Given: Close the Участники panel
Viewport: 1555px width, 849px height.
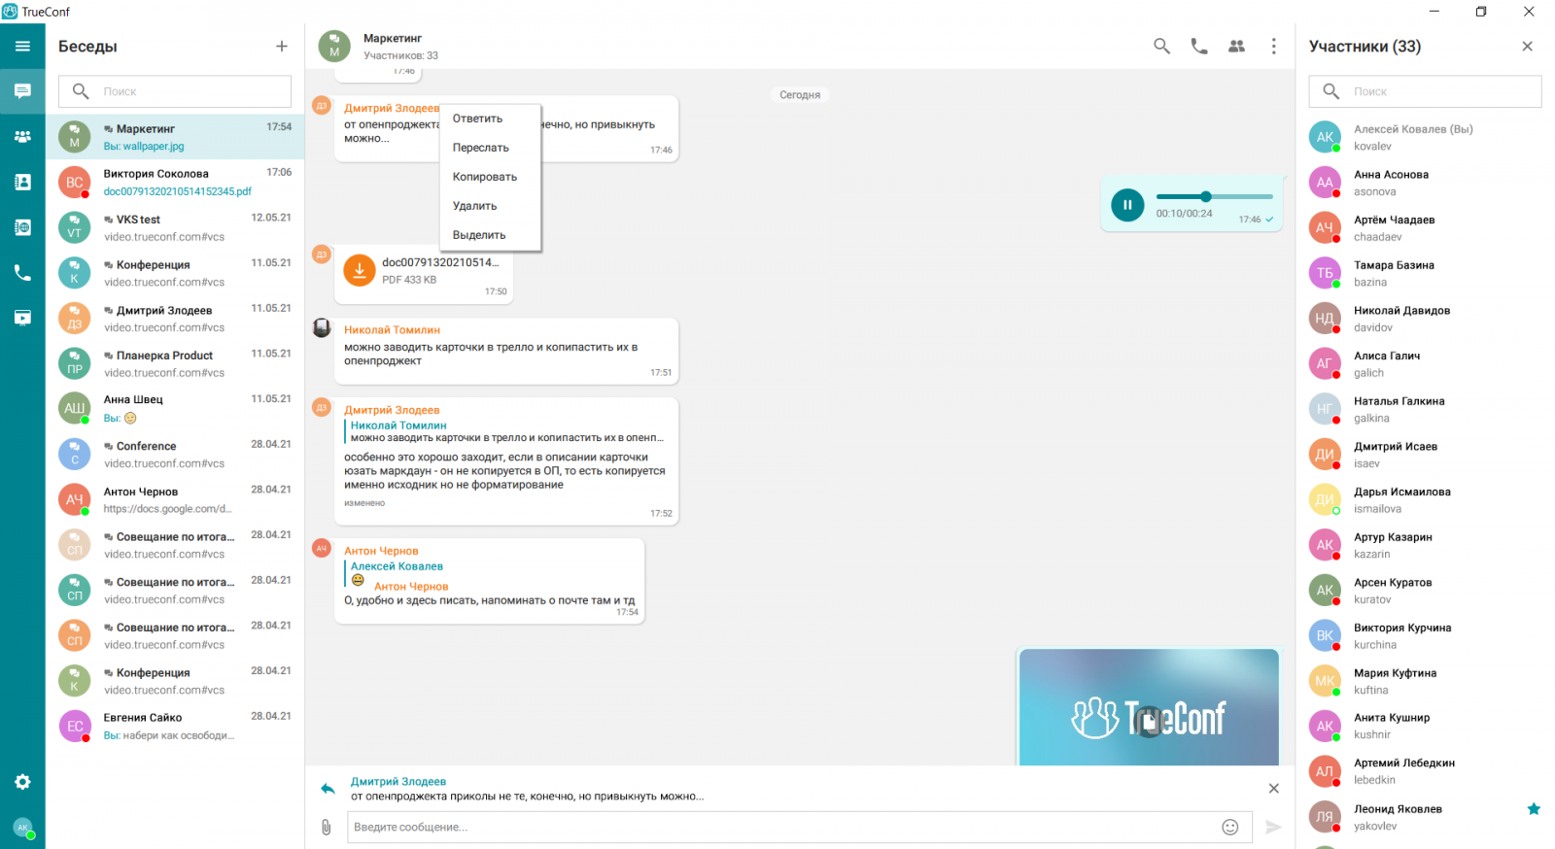Looking at the screenshot, I should pos(1527,46).
